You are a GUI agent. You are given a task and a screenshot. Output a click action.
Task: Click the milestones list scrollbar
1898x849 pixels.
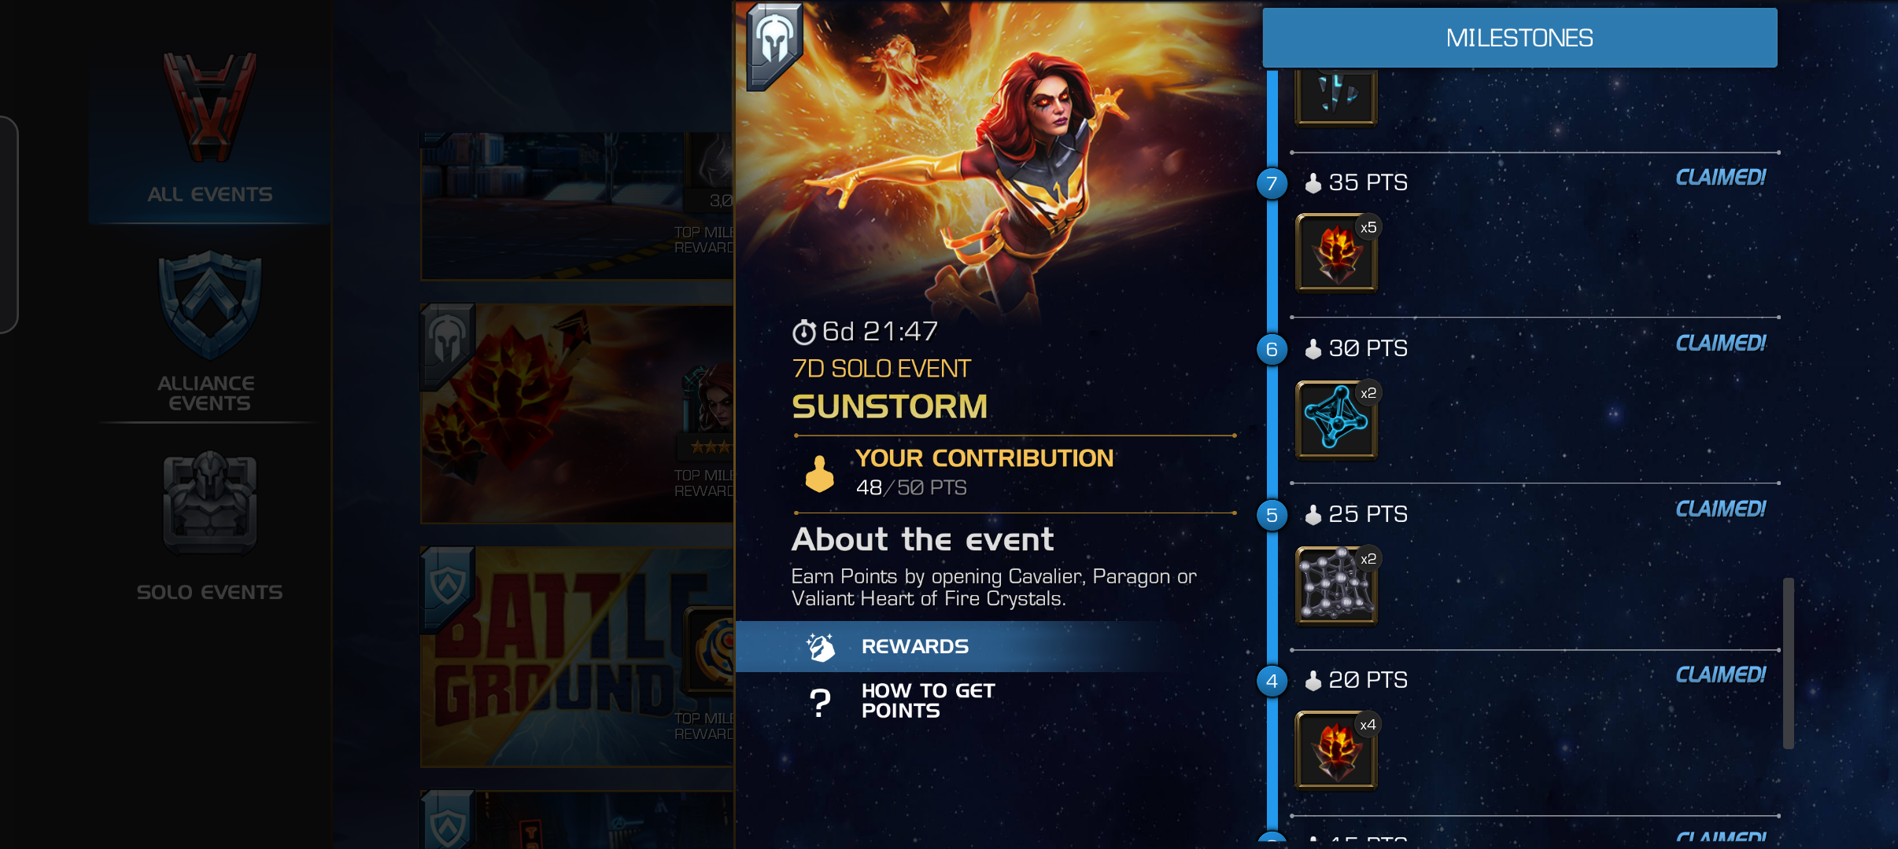point(1788,663)
